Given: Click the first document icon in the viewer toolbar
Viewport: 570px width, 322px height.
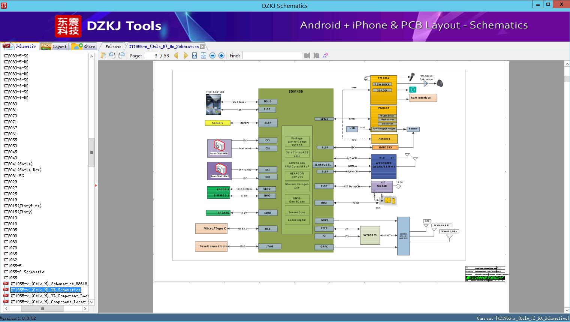Looking at the screenshot, I should pos(103,55).
